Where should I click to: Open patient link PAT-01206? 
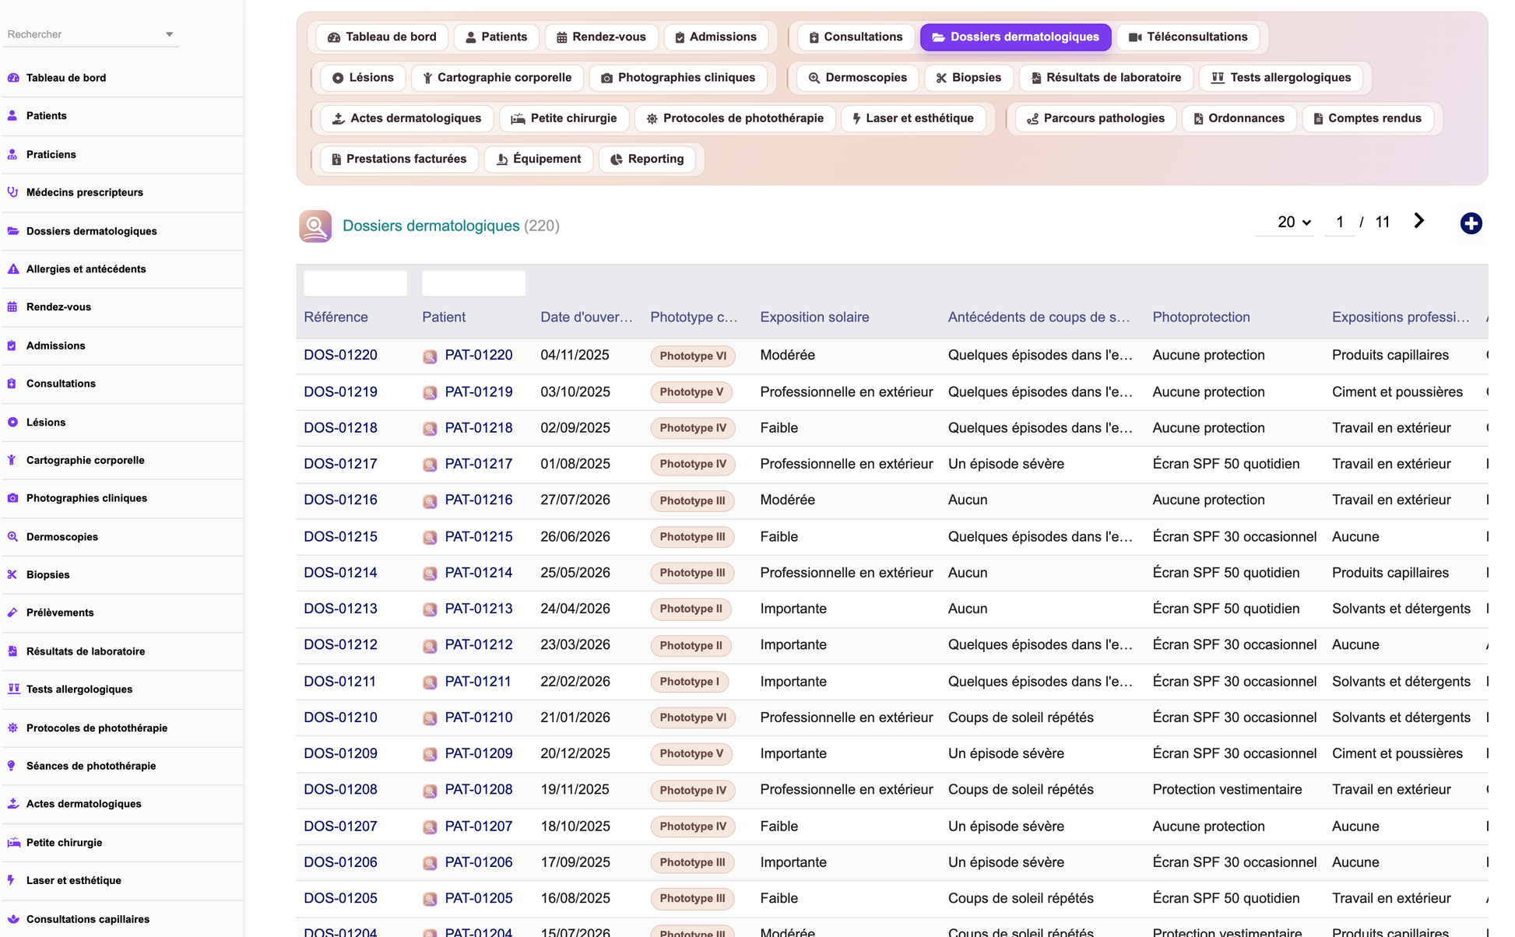click(x=479, y=862)
